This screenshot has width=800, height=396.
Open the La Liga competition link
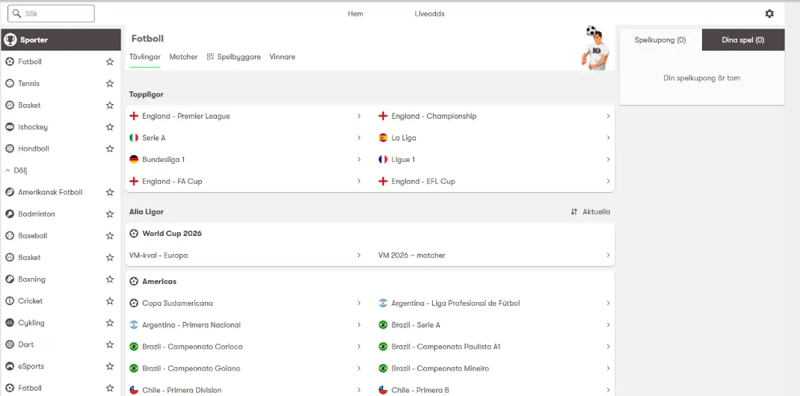pyautogui.click(x=403, y=138)
